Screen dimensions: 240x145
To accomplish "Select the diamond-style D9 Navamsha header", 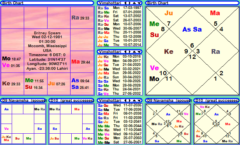I will click(168, 101).
